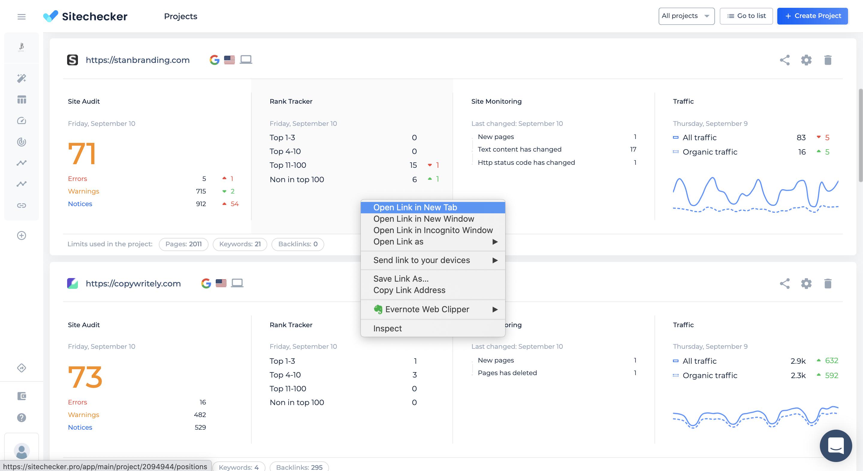Image resolution: width=863 pixels, height=471 pixels.
Task: Click the page vertical scrollbar
Action: 860,135
